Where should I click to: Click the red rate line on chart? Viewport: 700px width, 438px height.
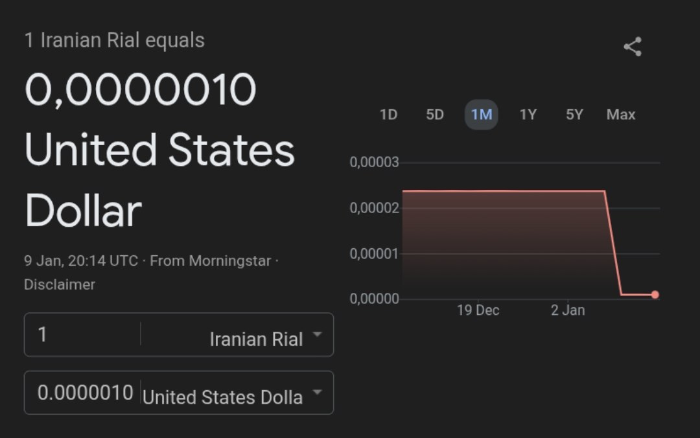(506, 189)
